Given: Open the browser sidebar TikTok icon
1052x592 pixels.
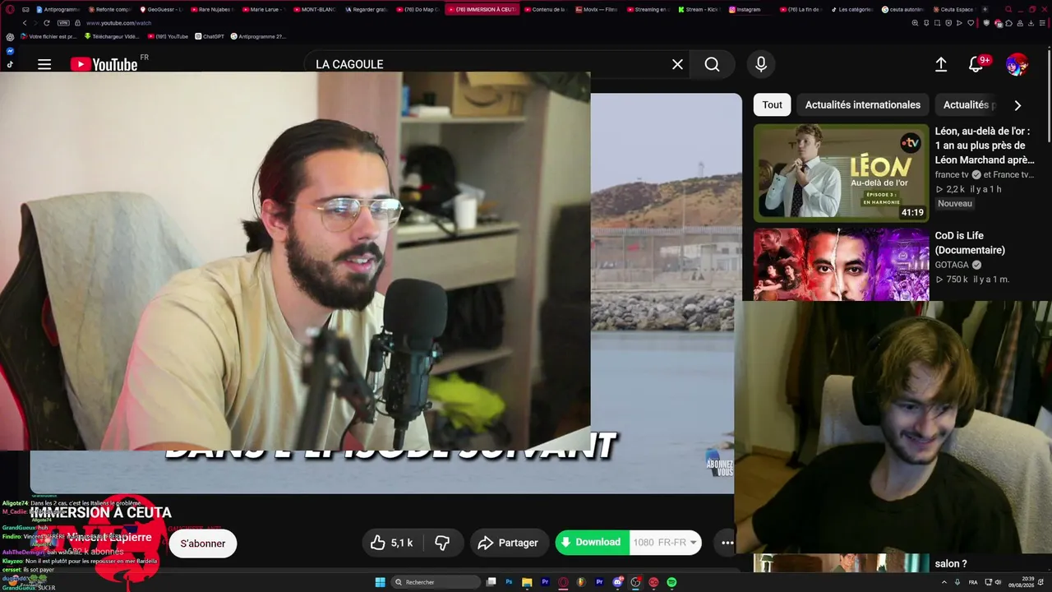Looking at the screenshot, I should [x=10, y=64].
